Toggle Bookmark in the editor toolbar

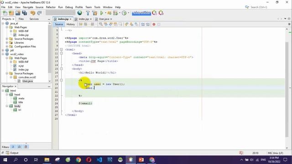[136, 24]
